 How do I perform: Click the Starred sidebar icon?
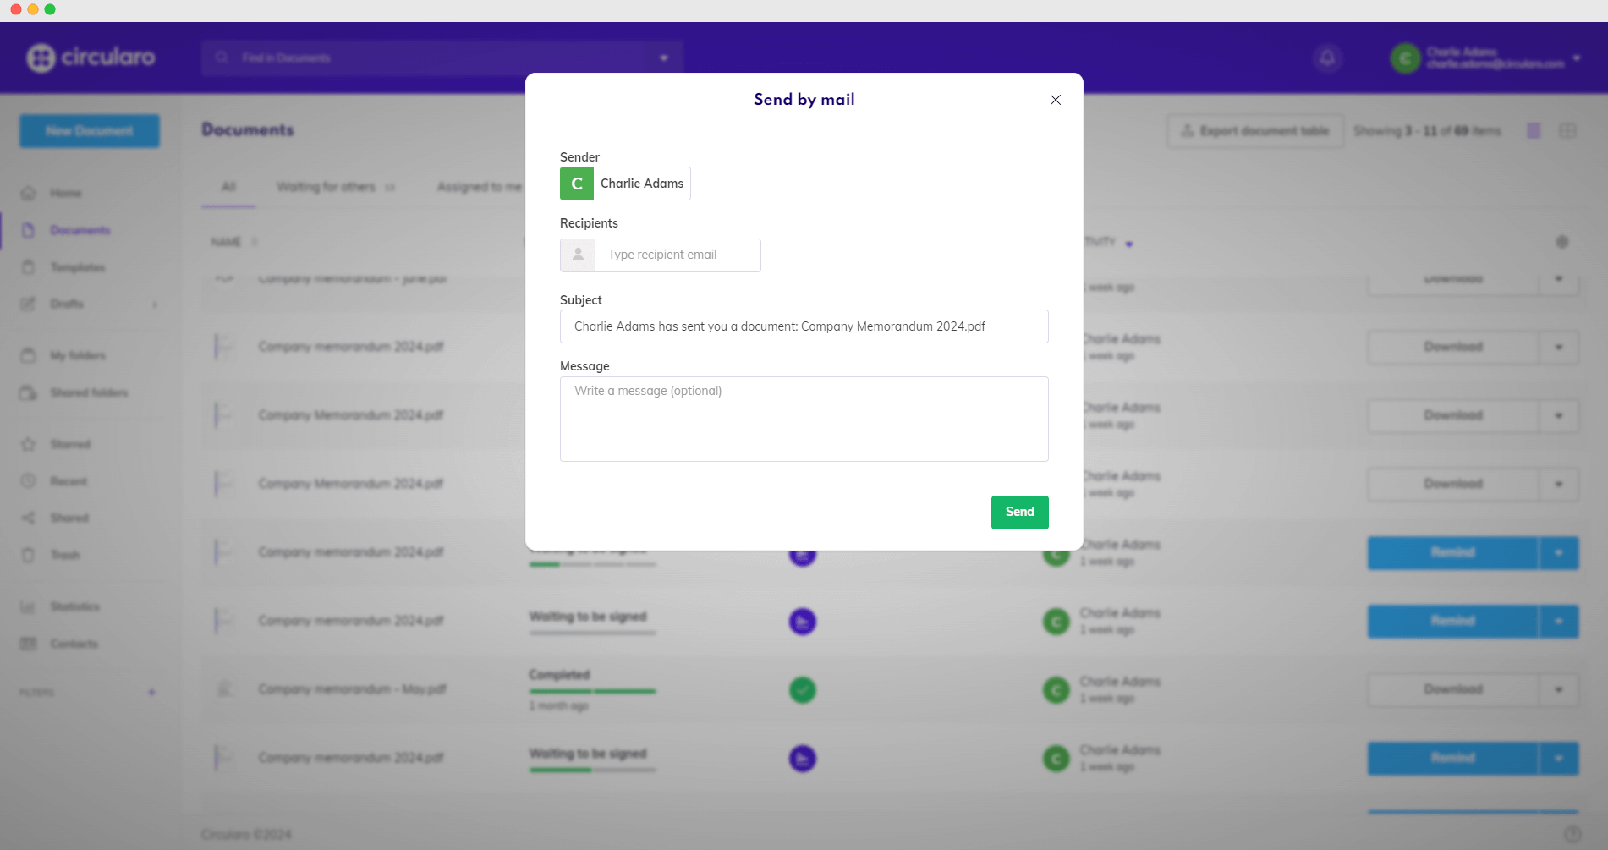click(28, 444)
